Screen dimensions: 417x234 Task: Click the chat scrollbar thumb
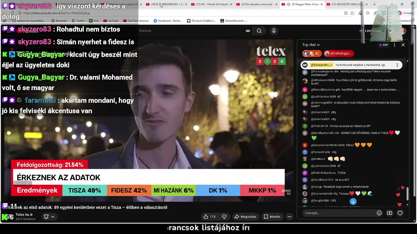coord(408,194)
